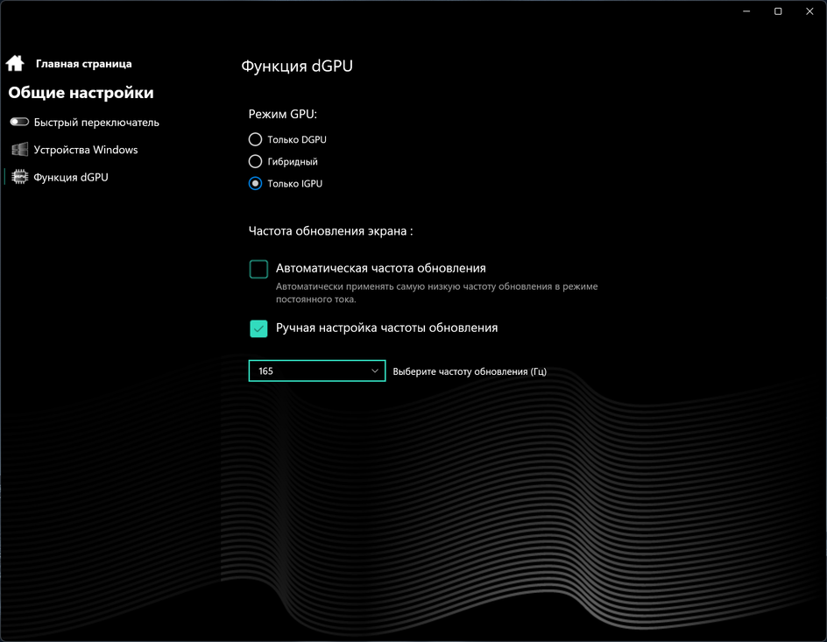Maximize the window
The width and height of the screenshot is (827, 642).
(x=778, y=11)
